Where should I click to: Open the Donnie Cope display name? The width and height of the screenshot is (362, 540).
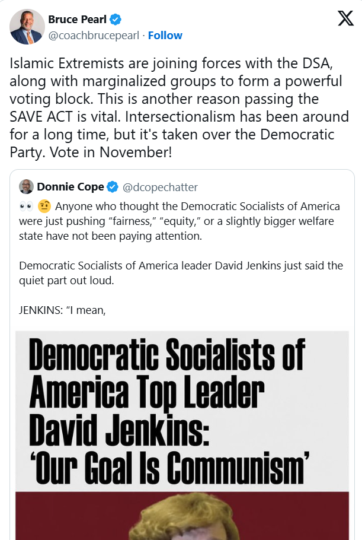coord(71,187)
